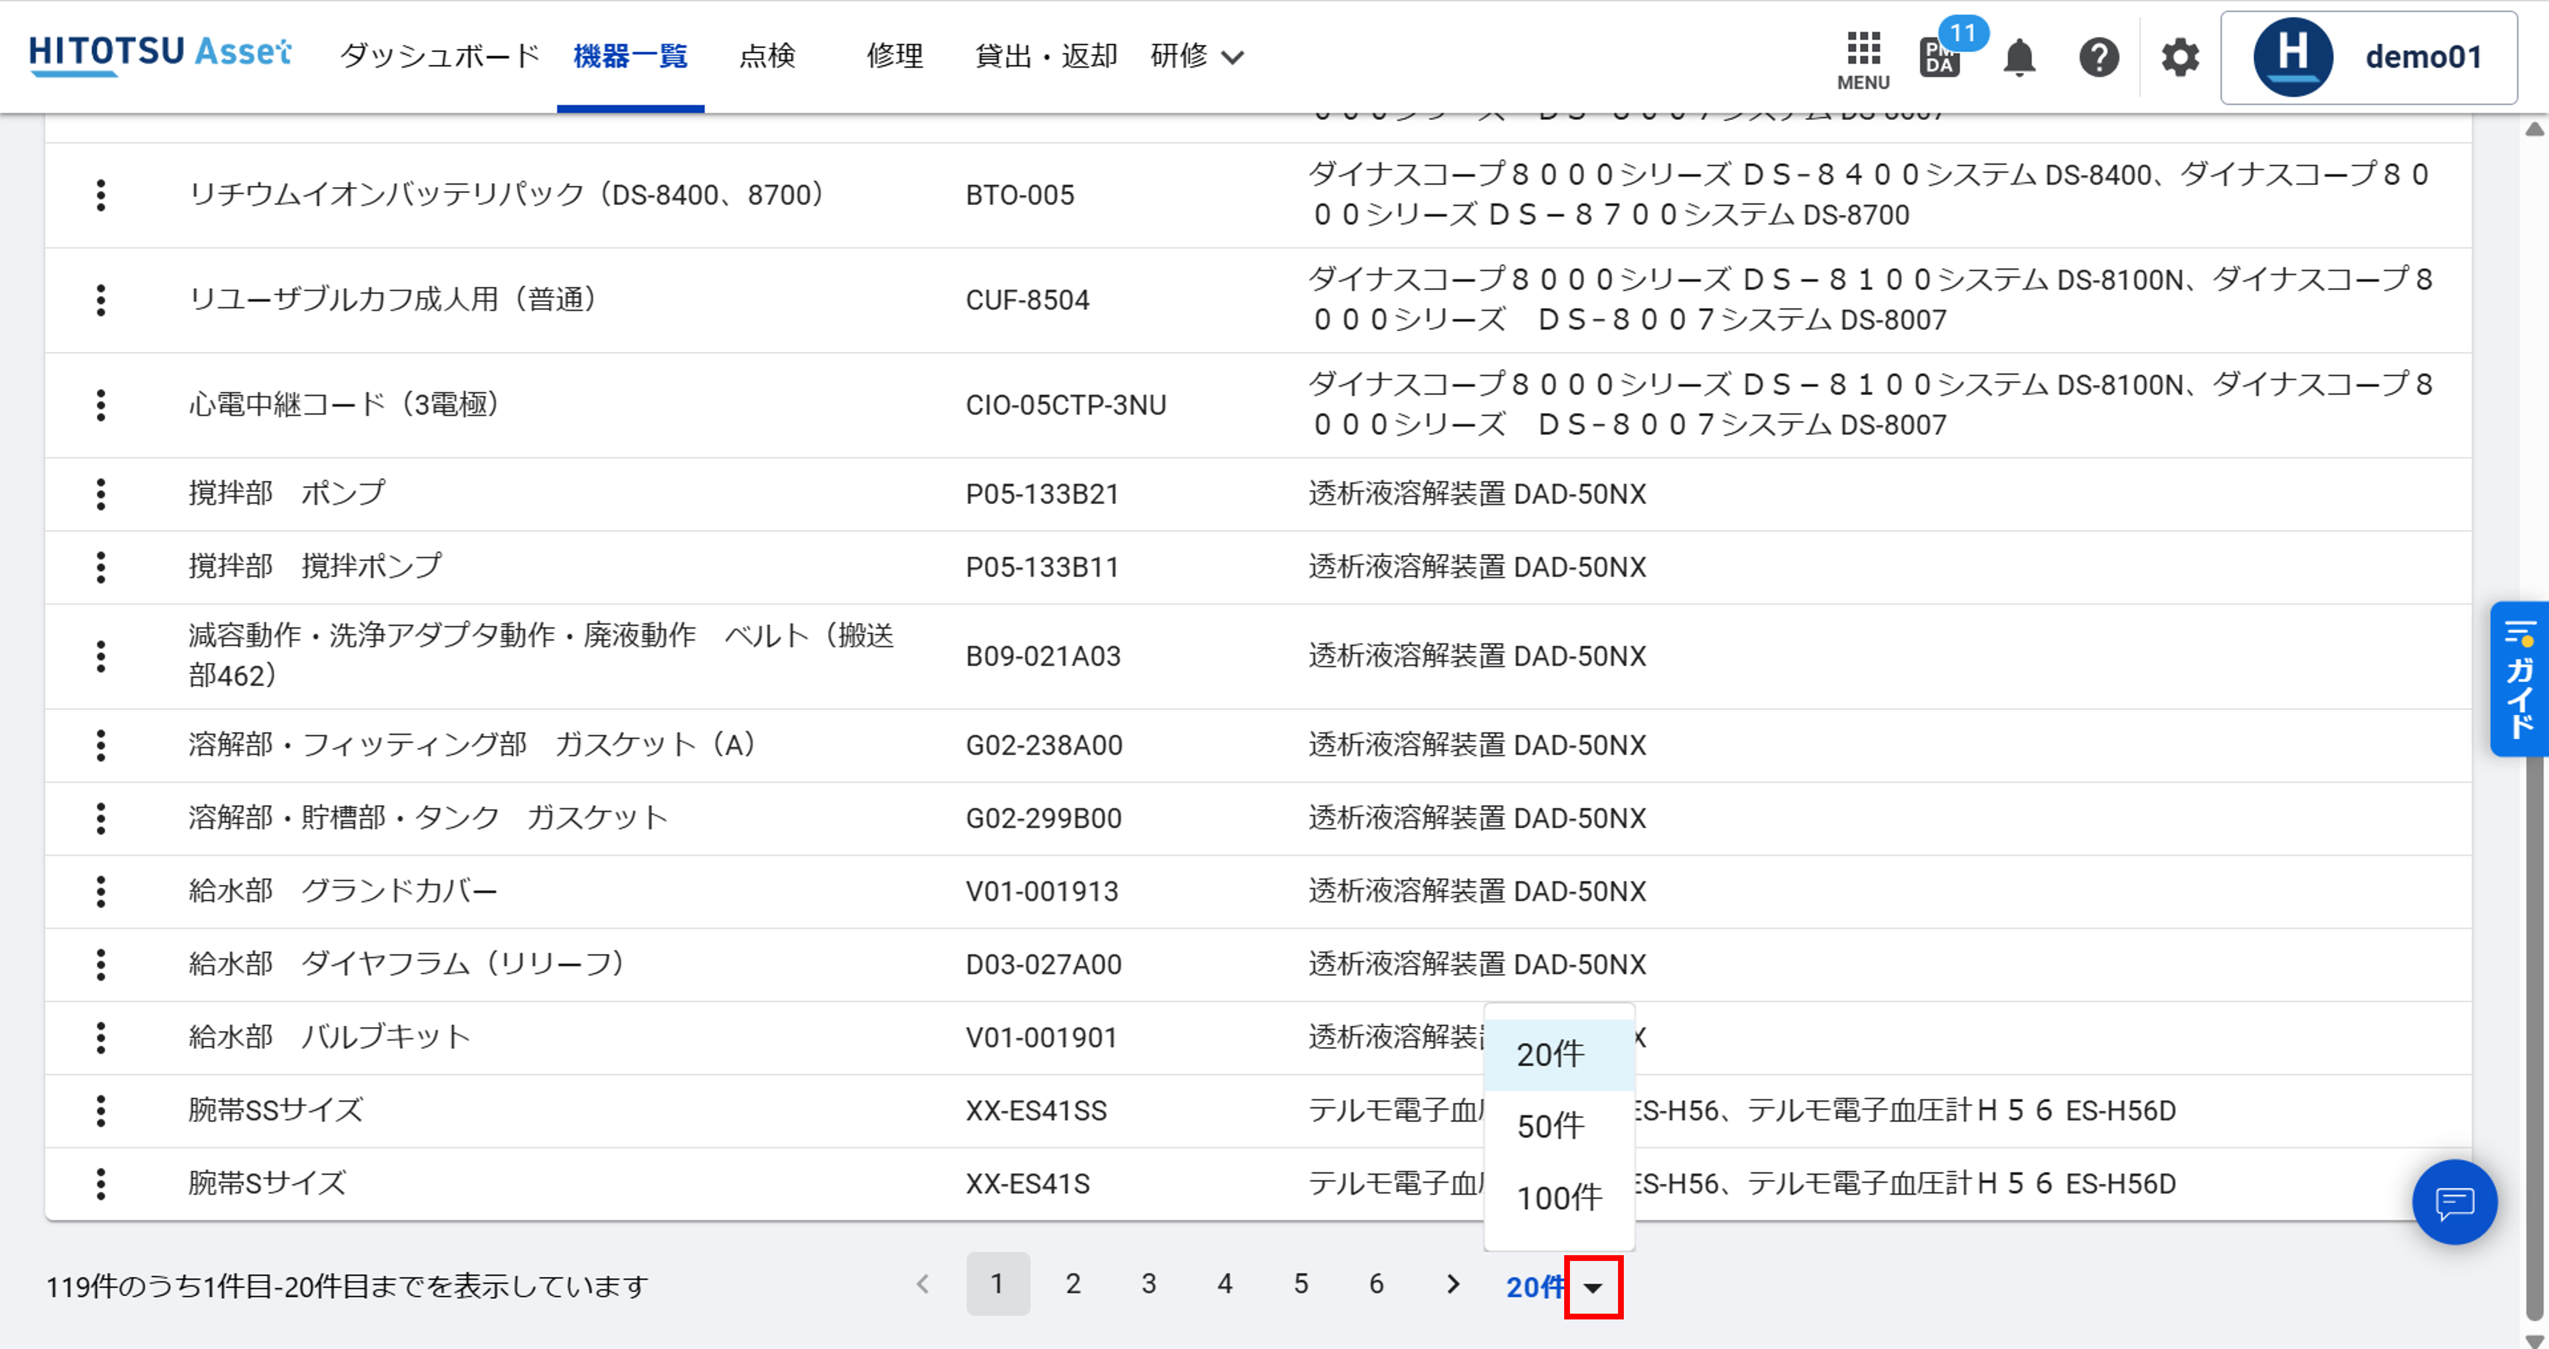Open the 貸出・返却 tab
This screenshot has height=1349, width=2549.
pos(1046,56)
